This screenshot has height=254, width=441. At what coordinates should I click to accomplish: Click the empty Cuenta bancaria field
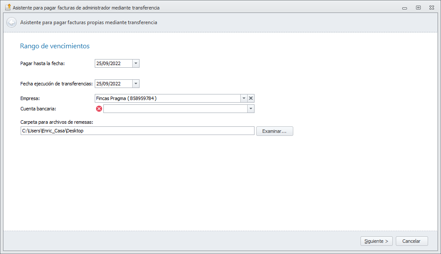175,109
